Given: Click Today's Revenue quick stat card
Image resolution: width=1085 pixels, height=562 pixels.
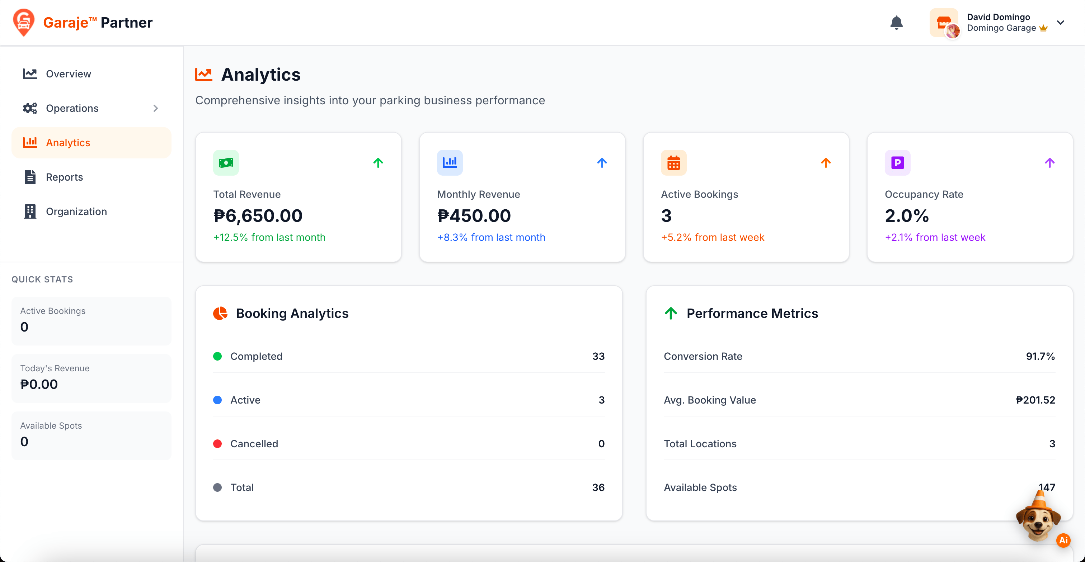Looking at the screenshot, I should coord(91,378).
